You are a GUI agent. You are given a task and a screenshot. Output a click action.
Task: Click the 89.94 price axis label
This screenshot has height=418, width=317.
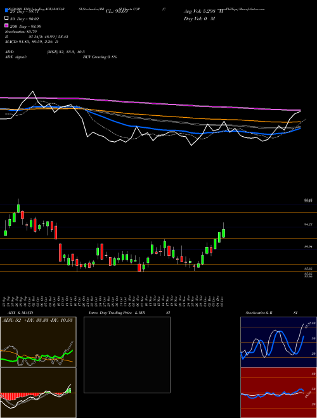308,247
